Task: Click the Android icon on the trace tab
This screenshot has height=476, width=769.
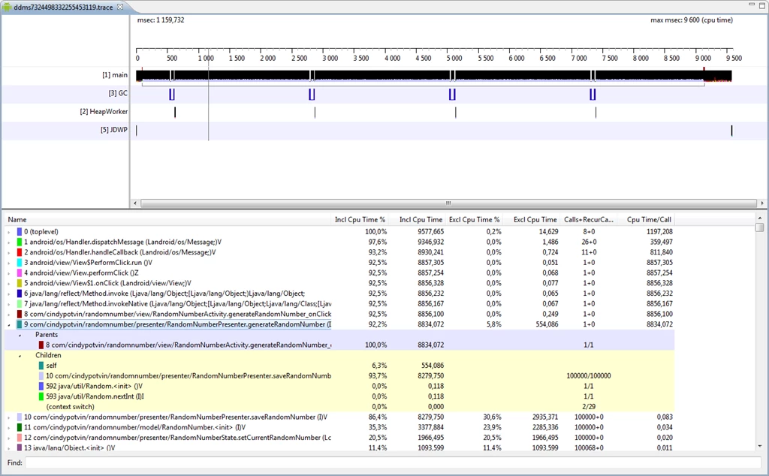Action: pos(8,8)
